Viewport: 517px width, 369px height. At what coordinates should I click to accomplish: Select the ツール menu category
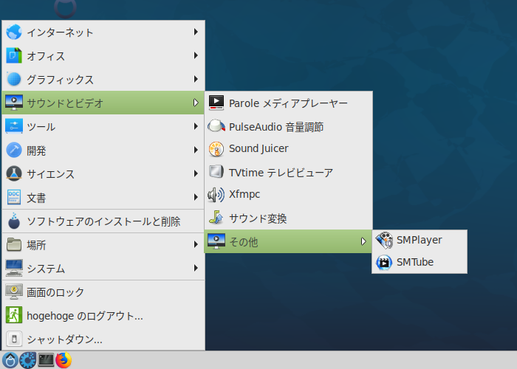coord(103,126)
